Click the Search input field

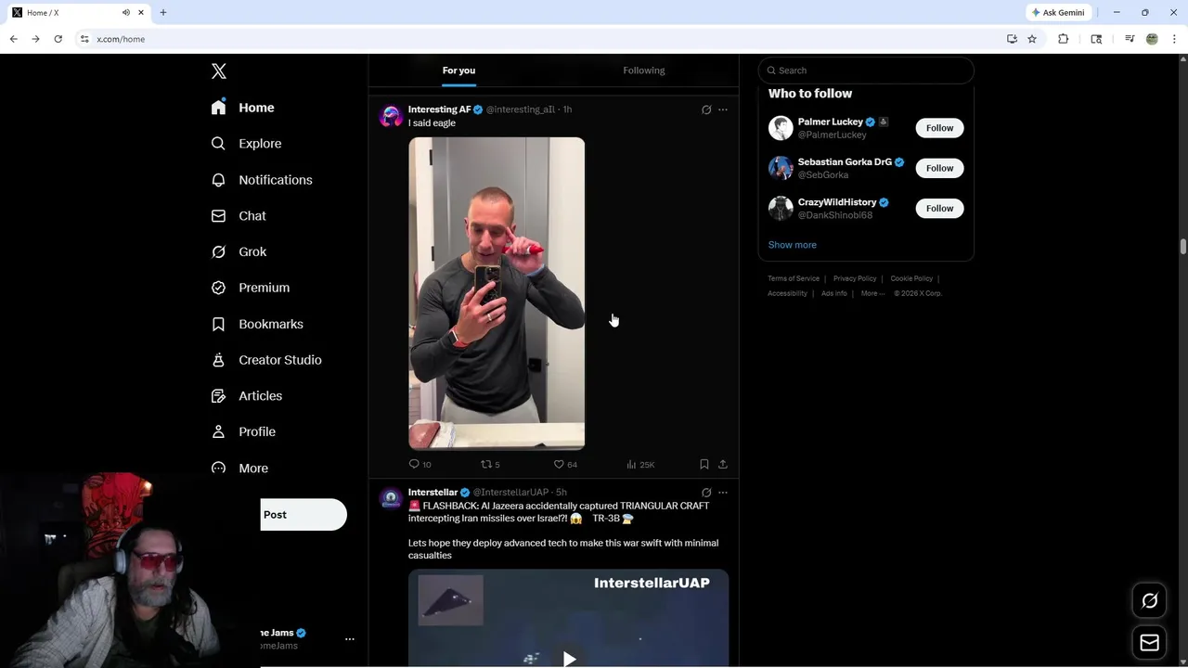pos(866,71)
